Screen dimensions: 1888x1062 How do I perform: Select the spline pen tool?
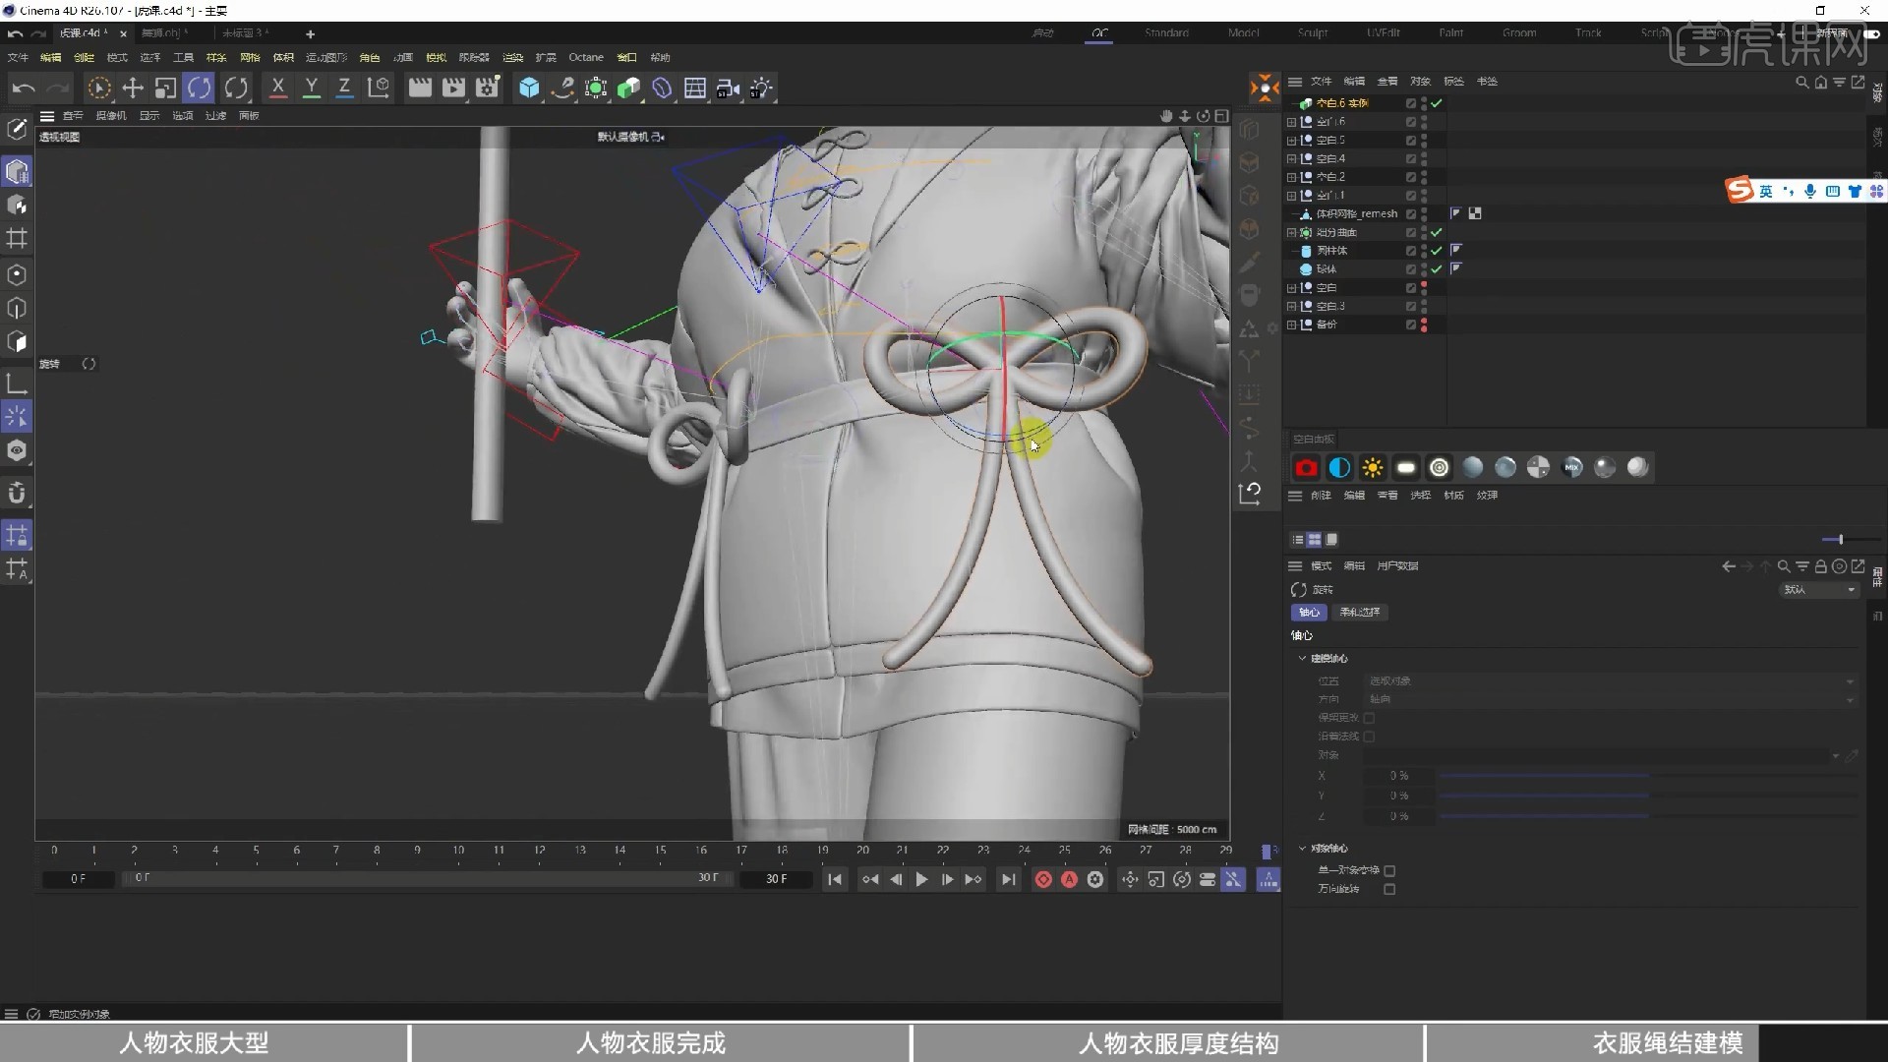pyautogui.click(x=562, y=88)
